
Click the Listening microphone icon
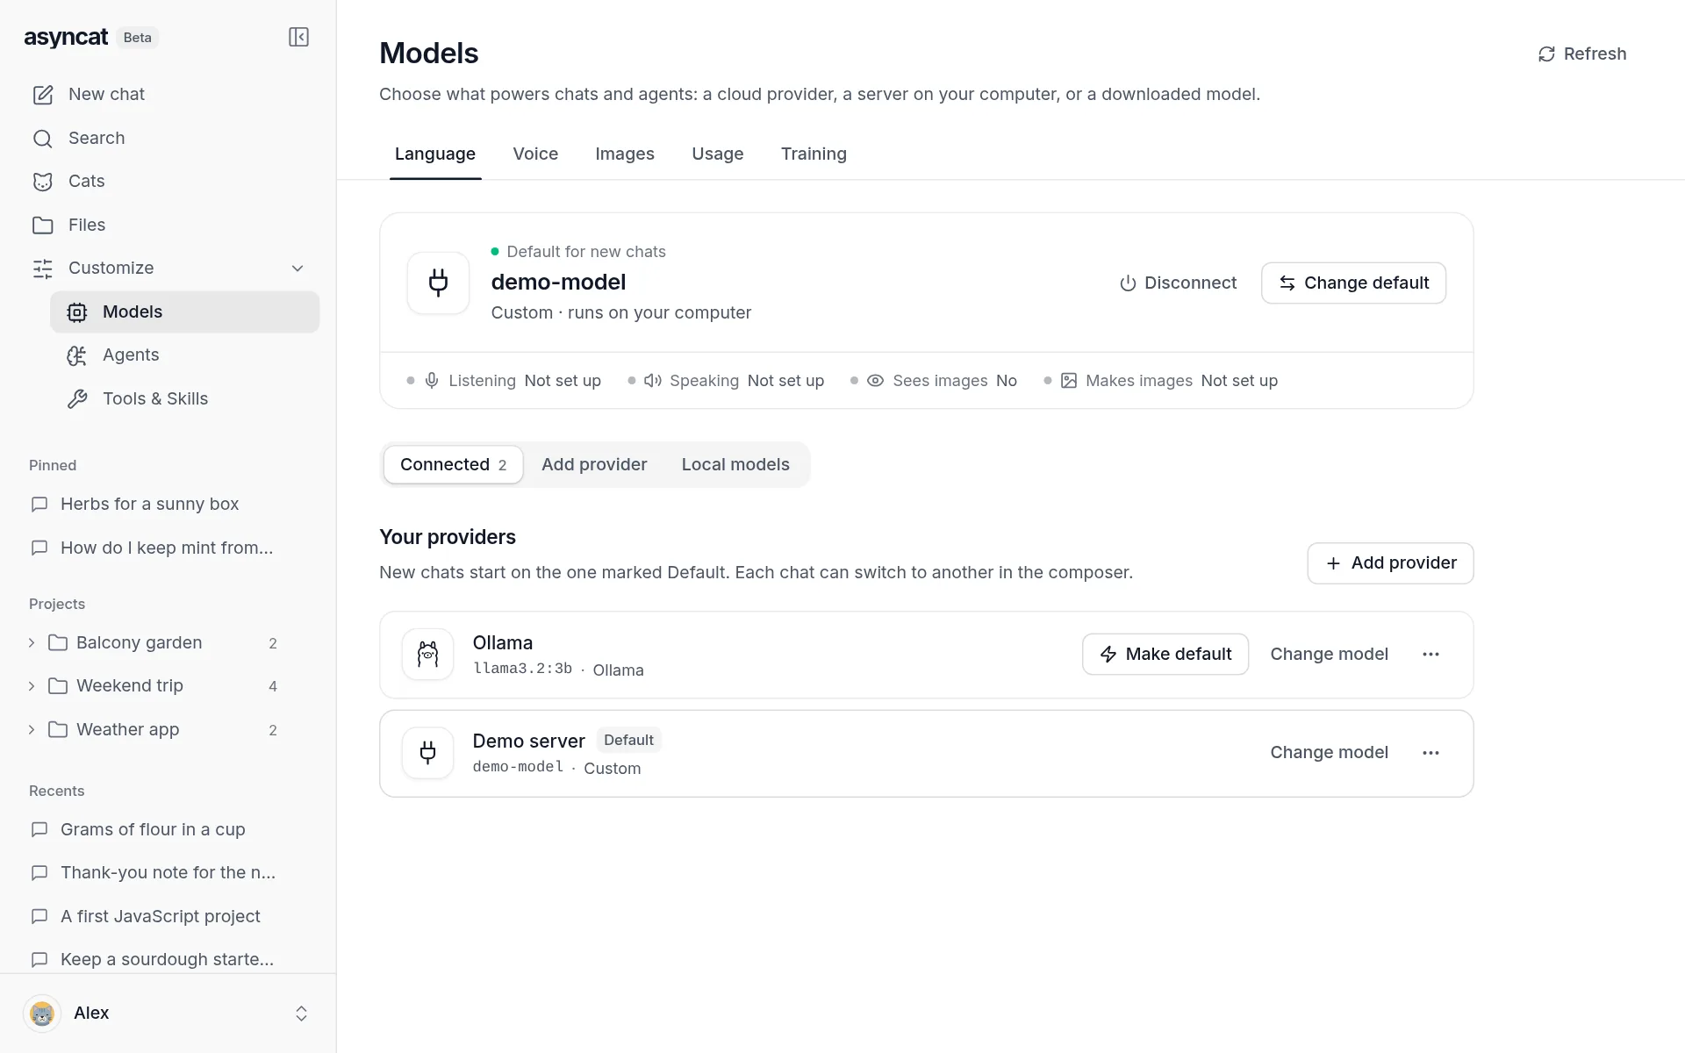click(432, 381)
